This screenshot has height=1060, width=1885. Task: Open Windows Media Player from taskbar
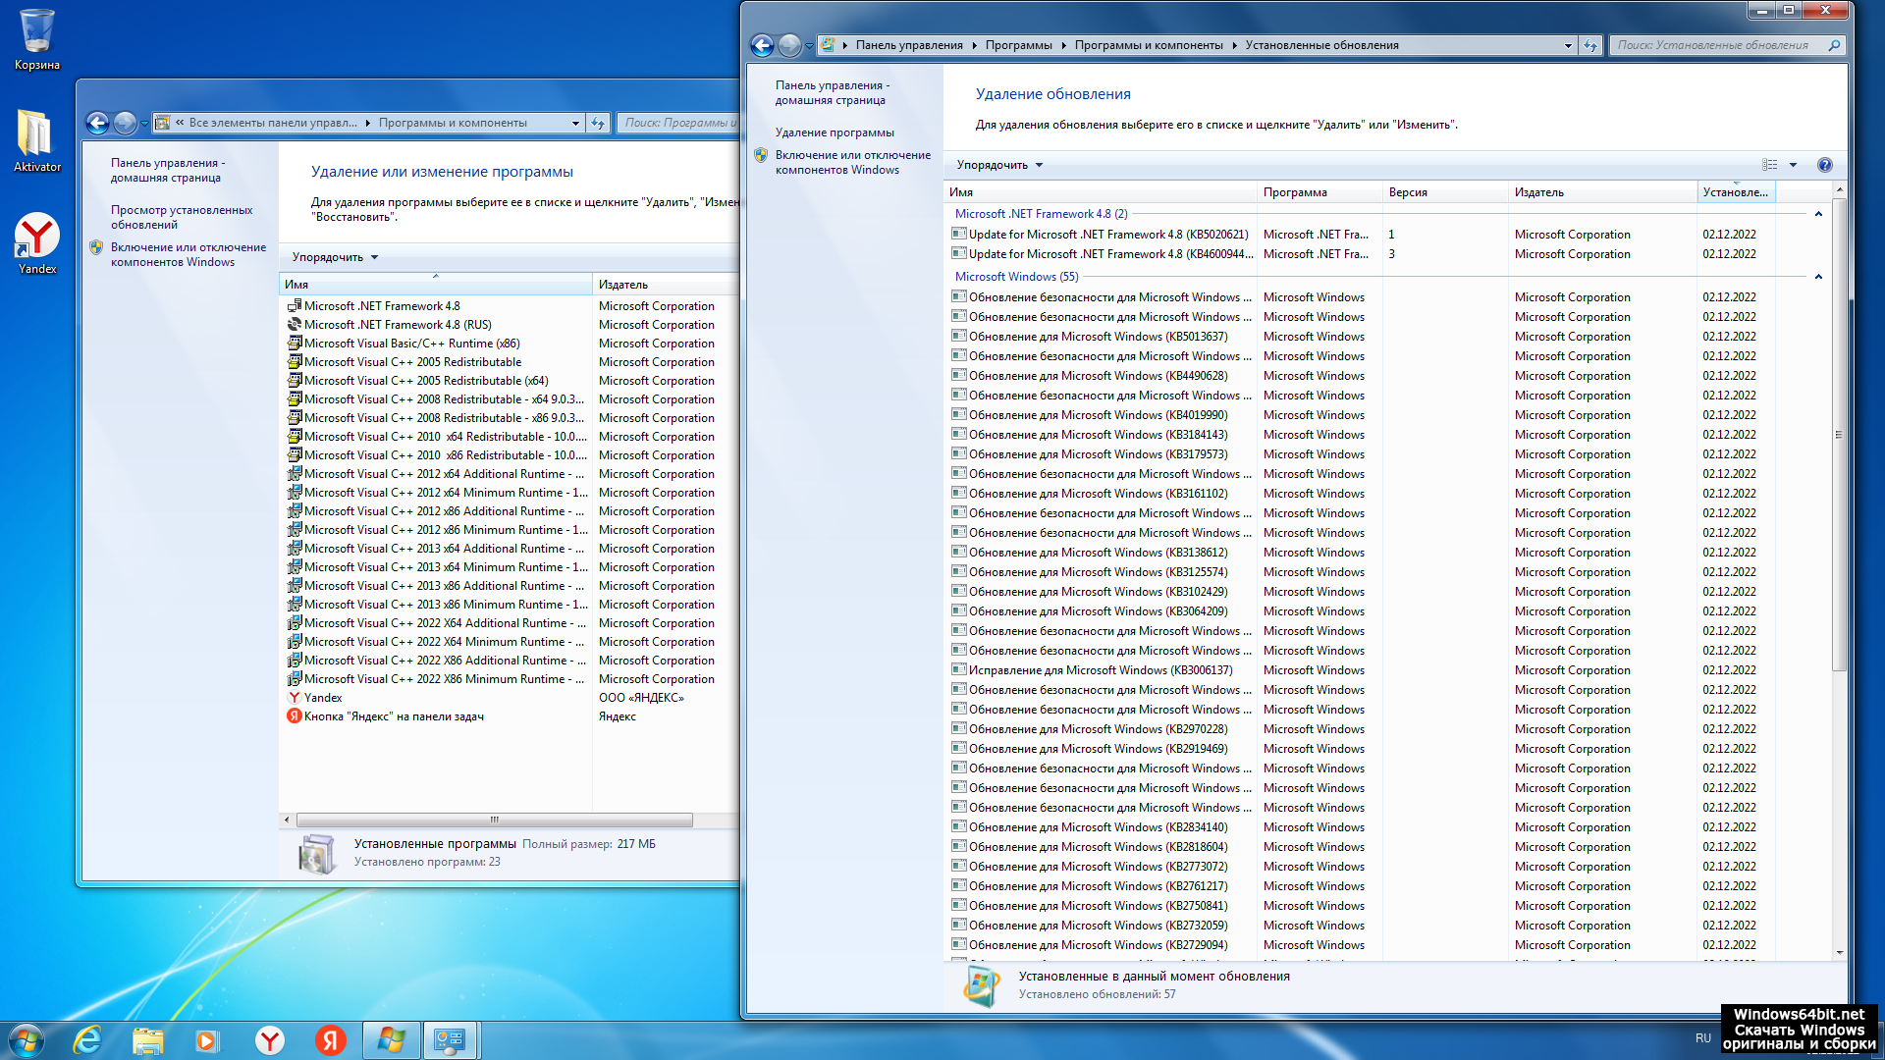pos(206,1040)
